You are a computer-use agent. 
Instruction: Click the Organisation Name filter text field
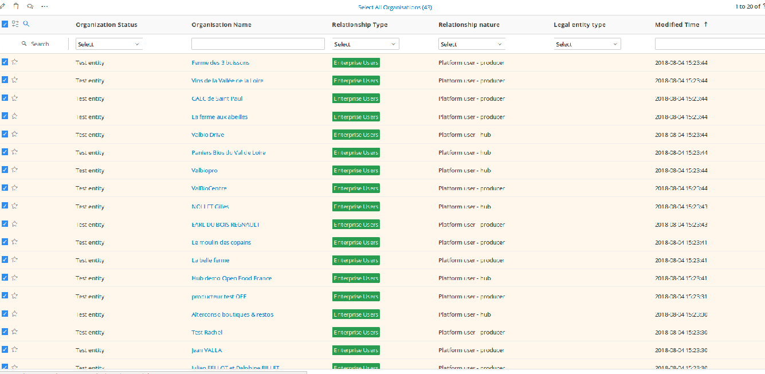click(x=258, y=44)
